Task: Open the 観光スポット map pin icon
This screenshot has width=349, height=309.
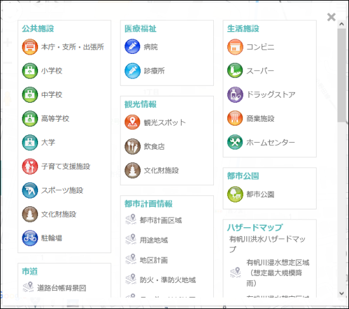Action: pos(133,122)
